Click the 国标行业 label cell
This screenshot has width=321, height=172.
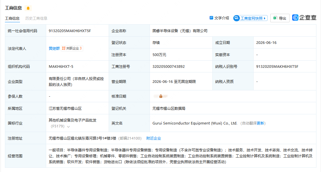tap(26, 123)
